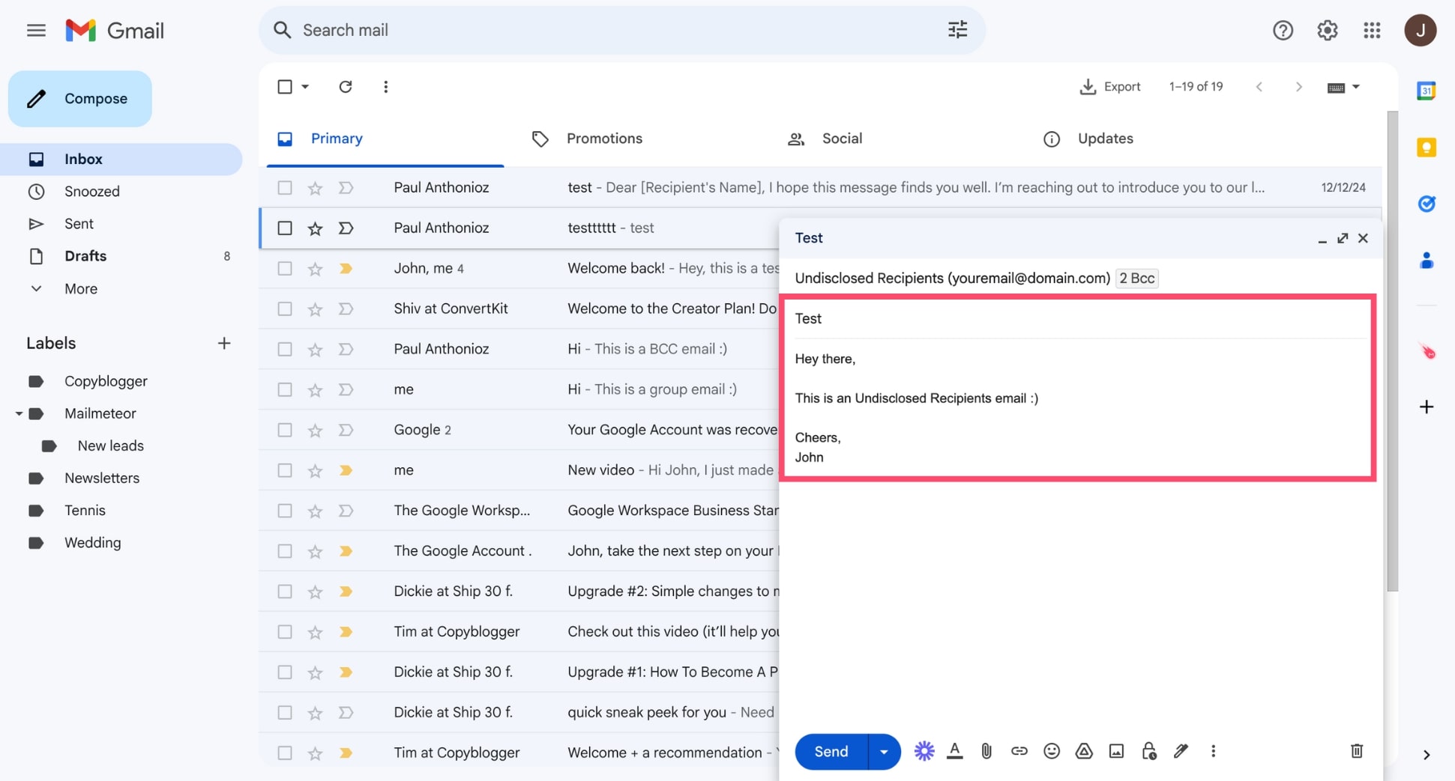Open Gmail Settings gear
The width and height of the screenshot is (1455, 781).
[1328, 31]
